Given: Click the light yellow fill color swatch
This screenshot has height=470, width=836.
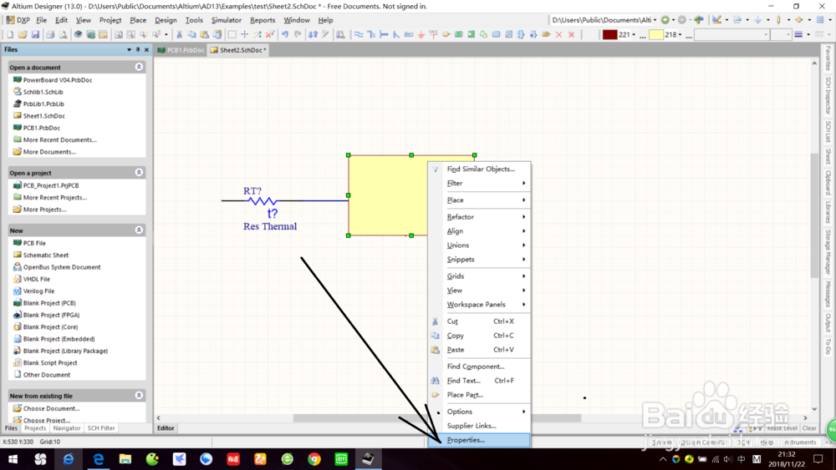Looking at the screenshot, I should [656, 34].
